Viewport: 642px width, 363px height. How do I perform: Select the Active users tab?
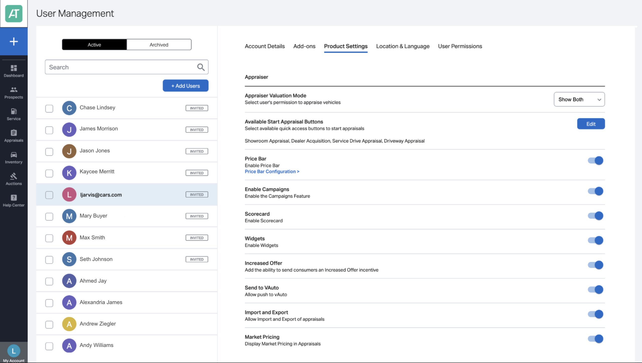click(94, 45)
